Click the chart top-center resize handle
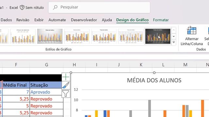The width and height of the screenshot is (209, 117). coord(154,73)
